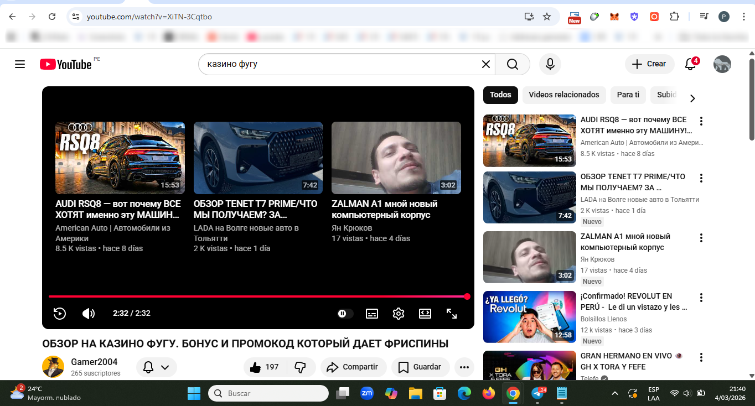
Task: Open options menu for TENET T7 PRIME sidebar video
Action: pyautogui.click(x=701, y=178)
